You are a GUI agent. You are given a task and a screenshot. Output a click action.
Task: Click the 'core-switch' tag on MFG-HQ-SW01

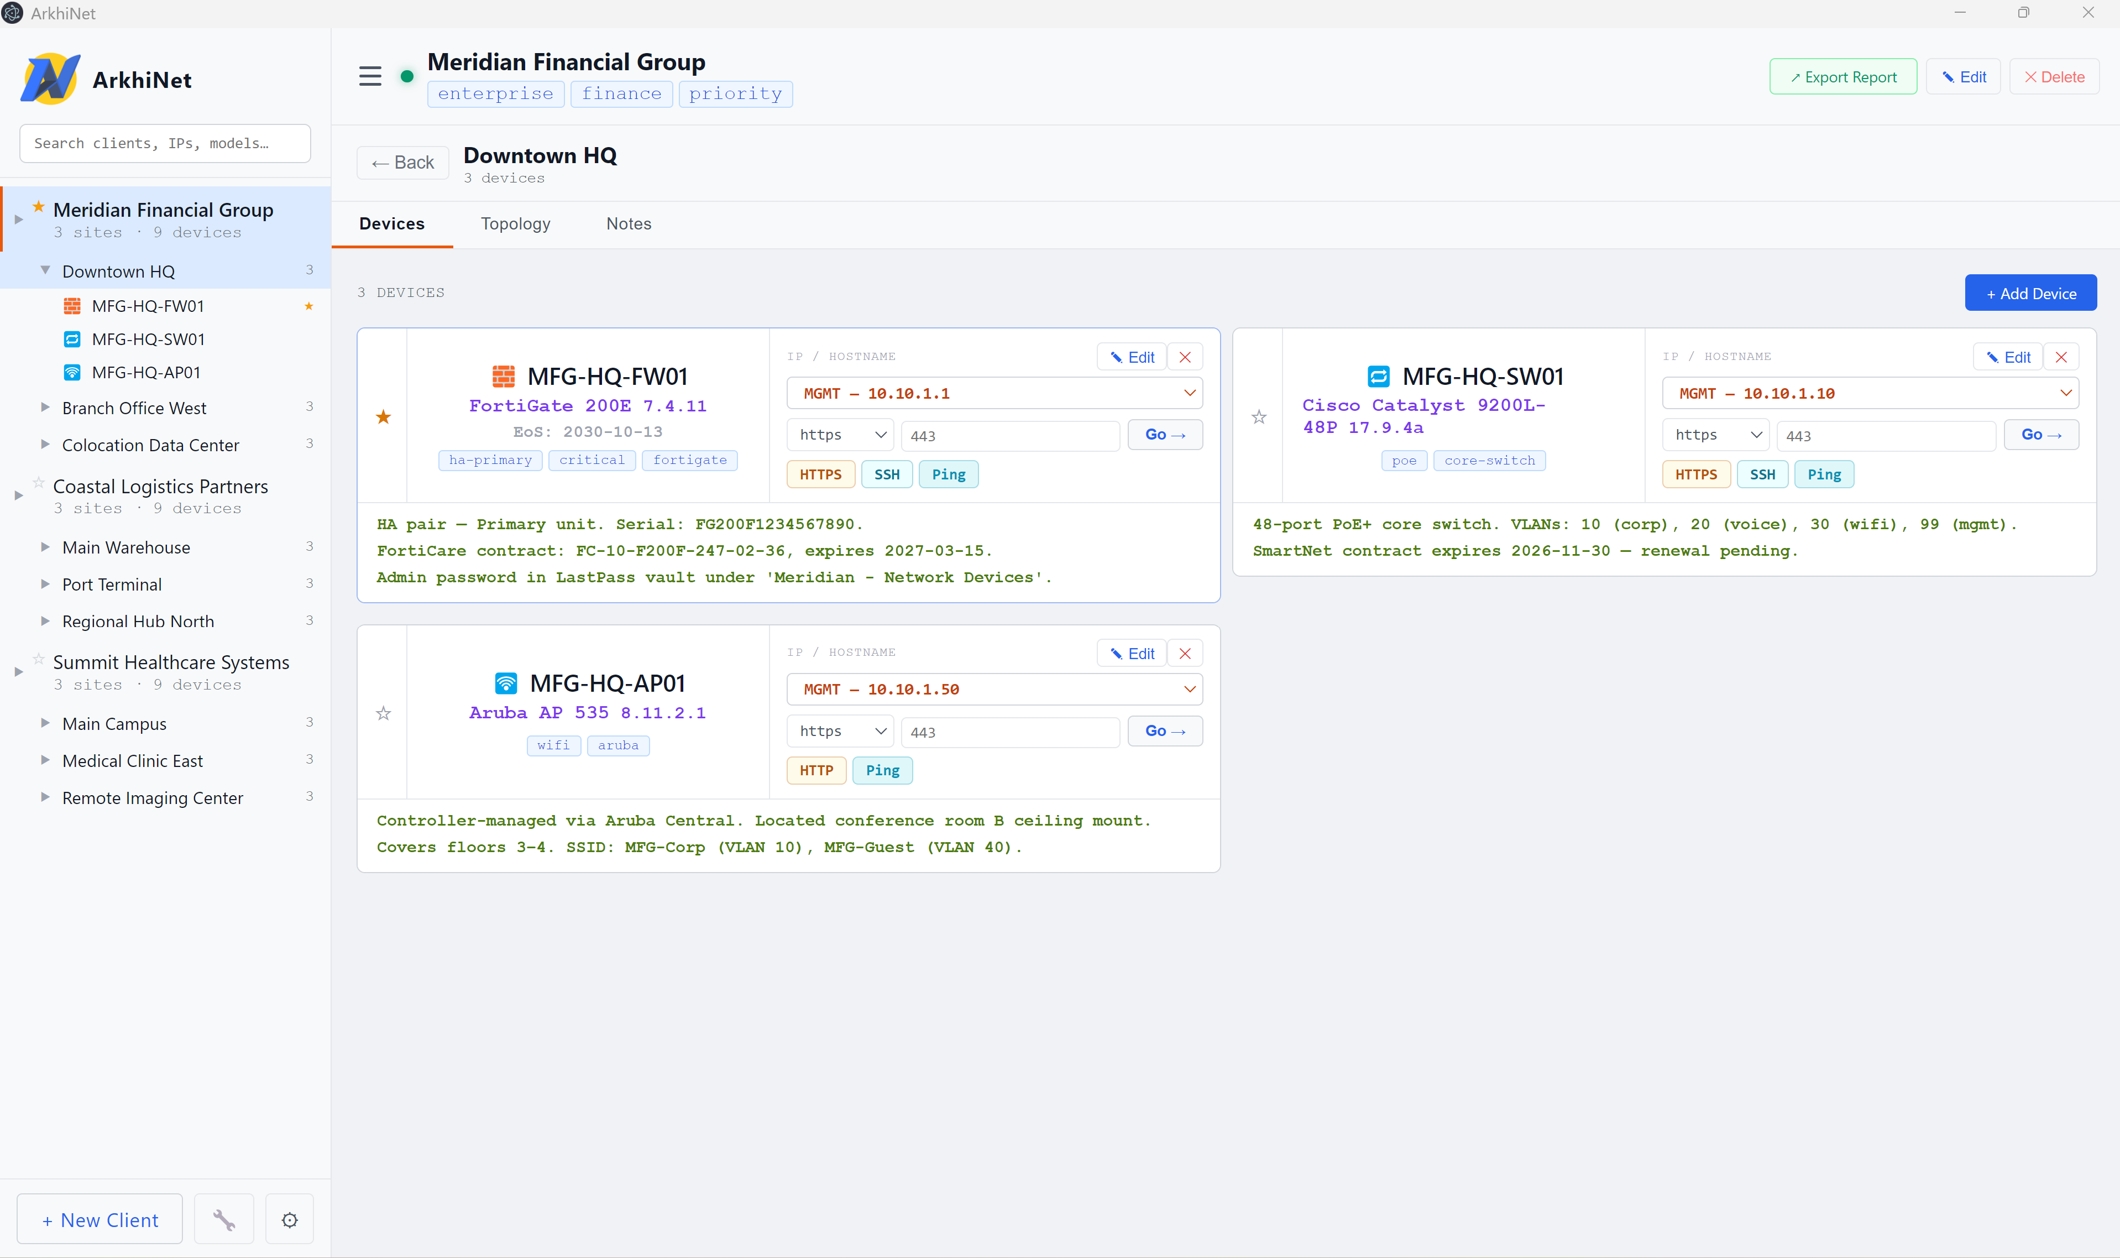click(x=1489, y=460)
